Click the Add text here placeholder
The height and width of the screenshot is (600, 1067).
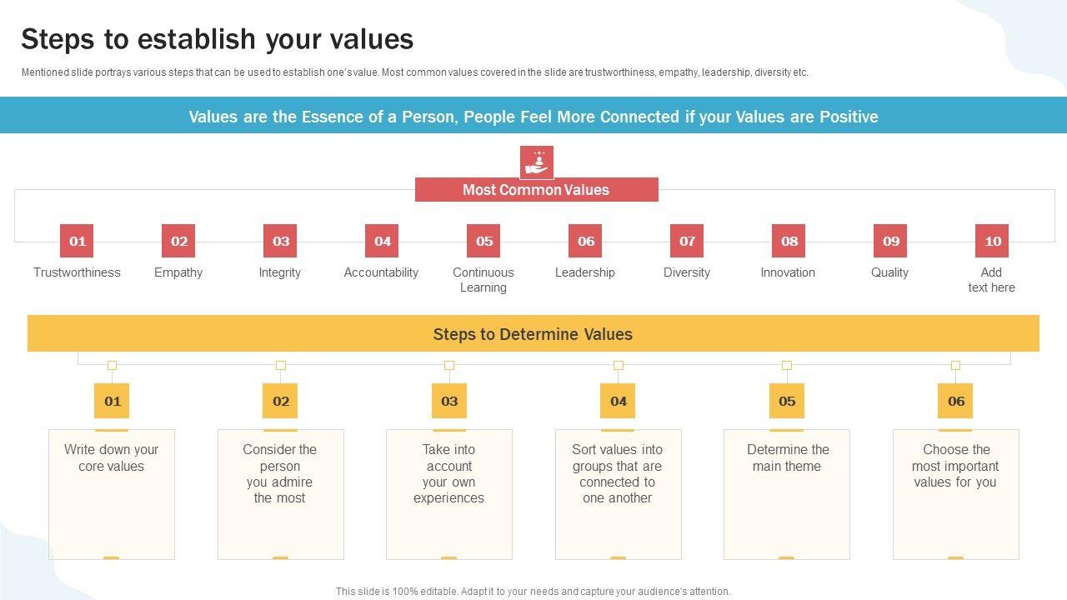[x=991, y=280]
